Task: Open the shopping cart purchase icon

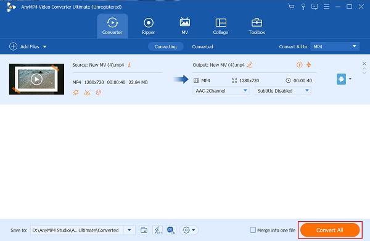Action: click(x=291, y=7)
